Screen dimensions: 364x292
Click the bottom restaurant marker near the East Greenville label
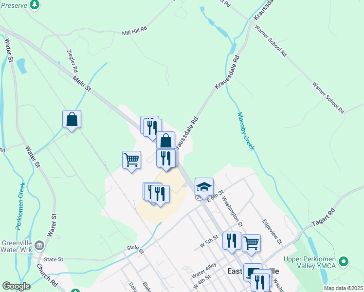(260, 283)
